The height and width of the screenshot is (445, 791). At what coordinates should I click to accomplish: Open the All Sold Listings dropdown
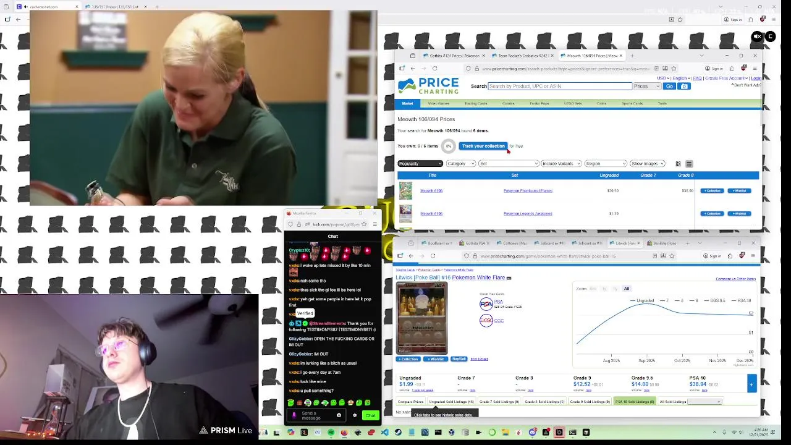[704, 402]
